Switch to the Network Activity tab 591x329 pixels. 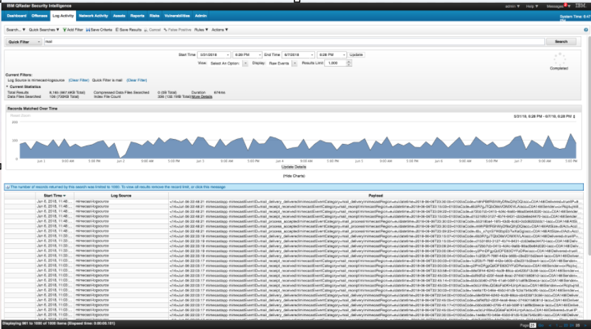(x=92, y=14)
